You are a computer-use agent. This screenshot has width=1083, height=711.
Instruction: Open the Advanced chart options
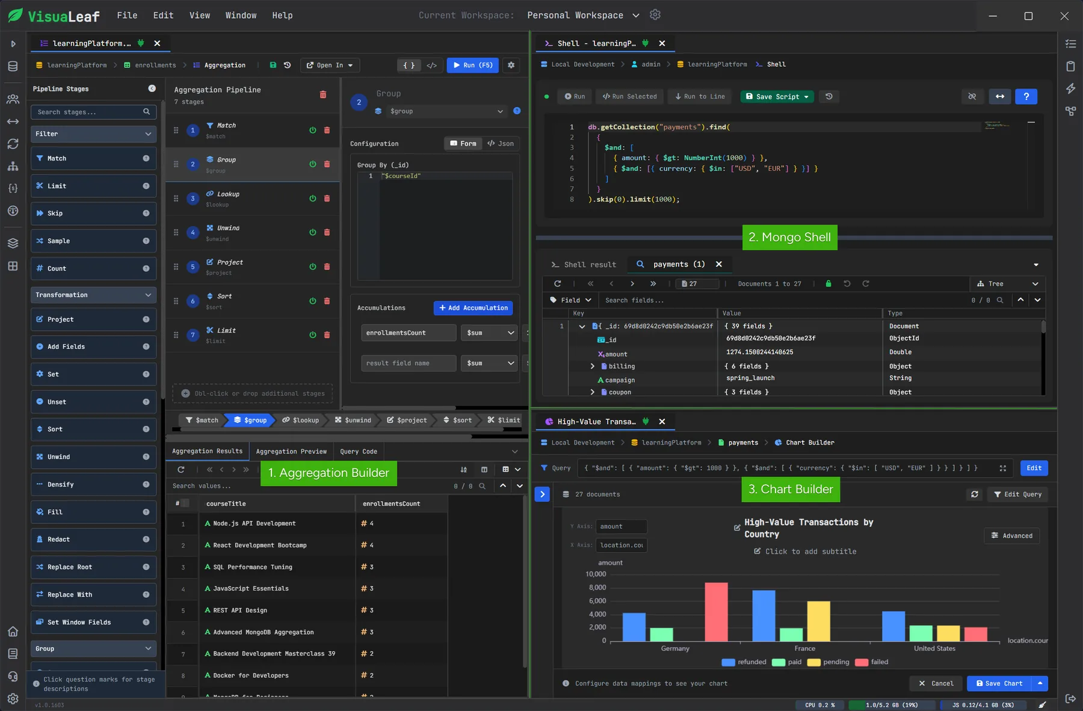coord(1012,535)
